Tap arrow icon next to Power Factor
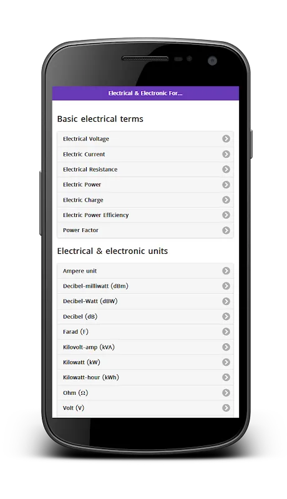 [226, 230]
